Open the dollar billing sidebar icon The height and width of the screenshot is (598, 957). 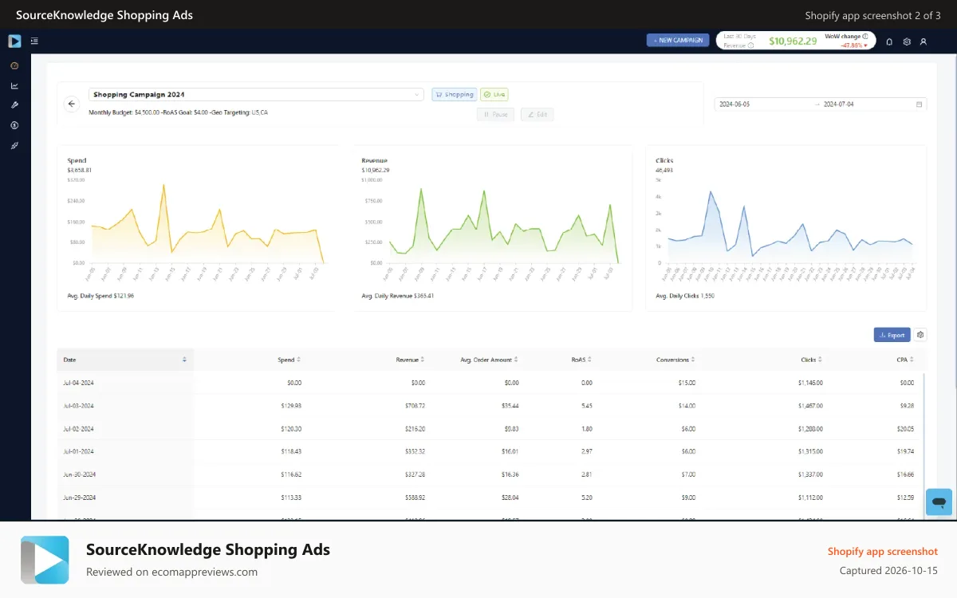14,125
